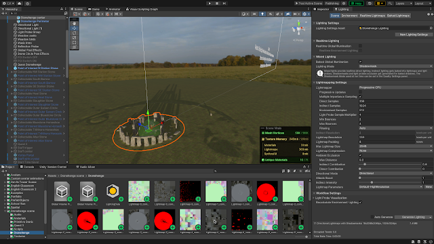Adjust the Indirect Intensity slider

click(x=390, y=182)
